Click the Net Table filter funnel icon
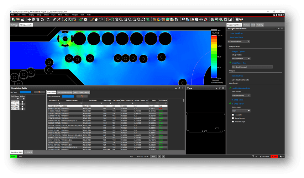 coord(39,92)
